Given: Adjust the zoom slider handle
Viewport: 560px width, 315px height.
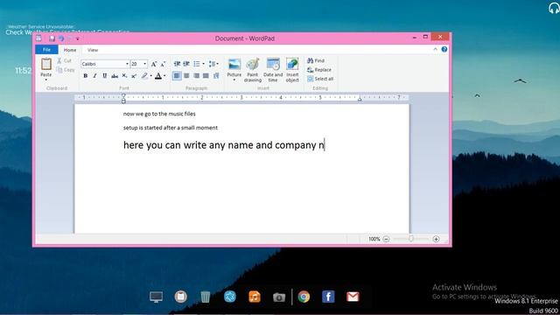Looking at the screenshot, I should pyautogui.click(x=411, y=239).
